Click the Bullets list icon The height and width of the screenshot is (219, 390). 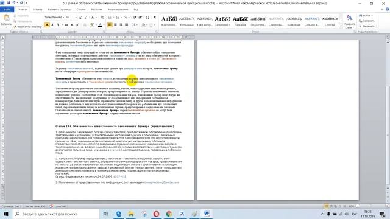(x=110, y=18)
